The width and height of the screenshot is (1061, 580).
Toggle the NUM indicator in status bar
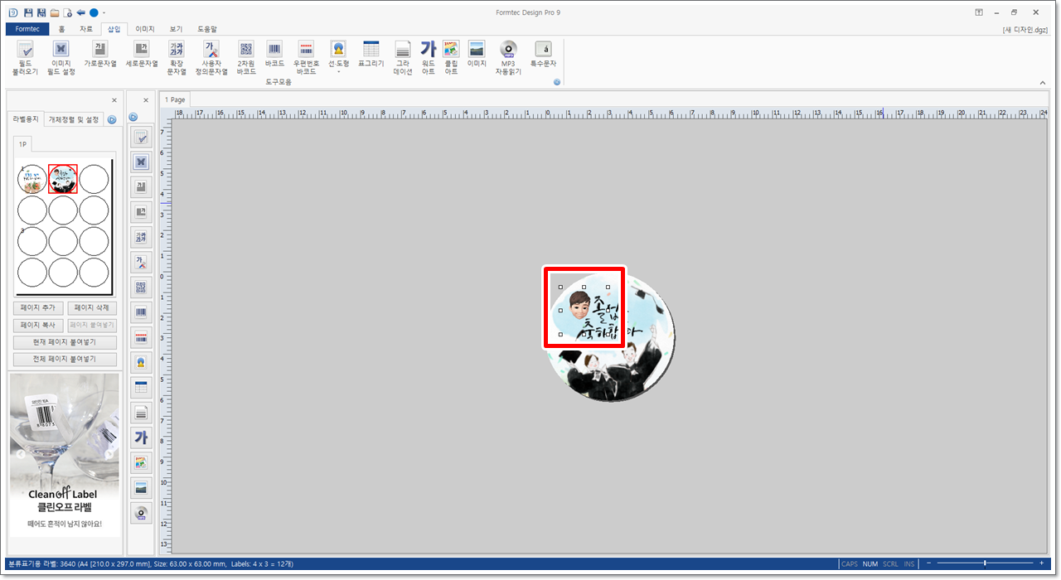870,564
